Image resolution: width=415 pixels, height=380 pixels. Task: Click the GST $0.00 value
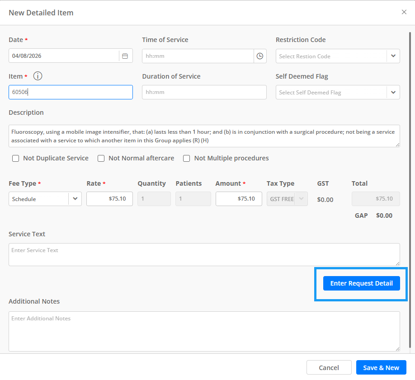click(325, 200)
